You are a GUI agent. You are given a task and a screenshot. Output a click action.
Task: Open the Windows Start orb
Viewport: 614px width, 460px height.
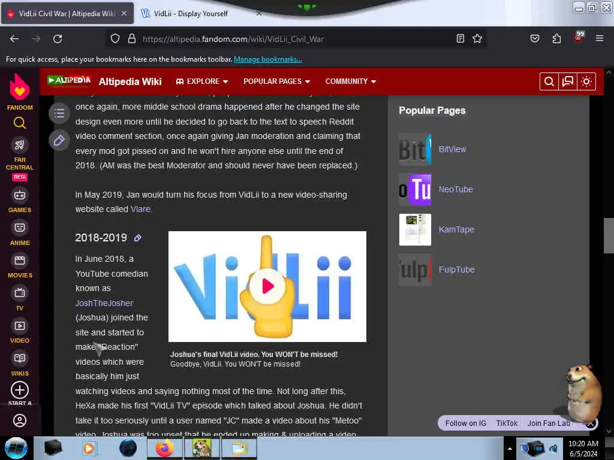pos(16,448)
